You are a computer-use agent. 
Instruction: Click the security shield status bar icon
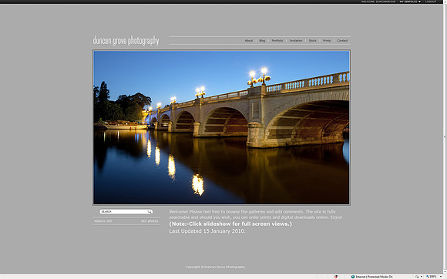point(336,277)
